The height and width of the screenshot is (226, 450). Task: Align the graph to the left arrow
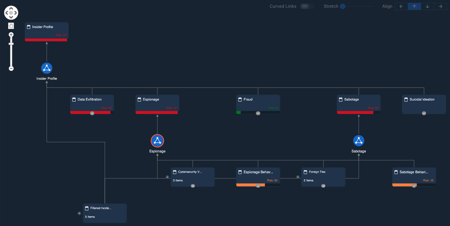pyautogui.click(x=401, y=6)
